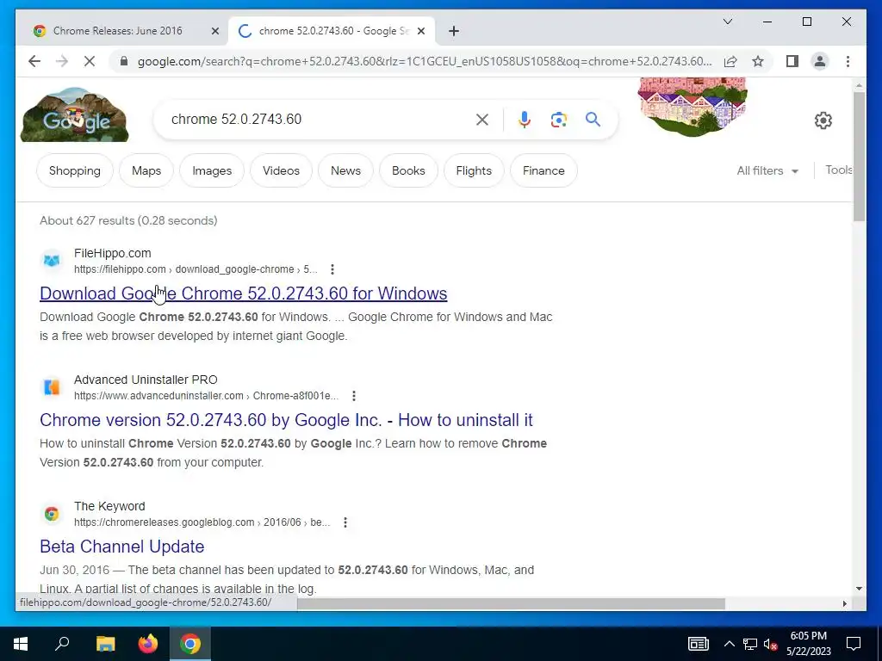This screenshot has height=661, width=882.
Task: Filter results by Maps
Action: (146, 170)
